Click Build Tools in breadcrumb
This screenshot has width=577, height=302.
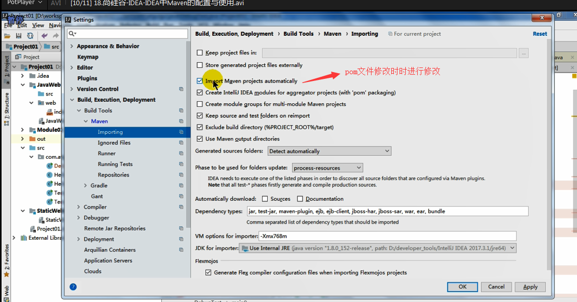click(x=298, y=34)
